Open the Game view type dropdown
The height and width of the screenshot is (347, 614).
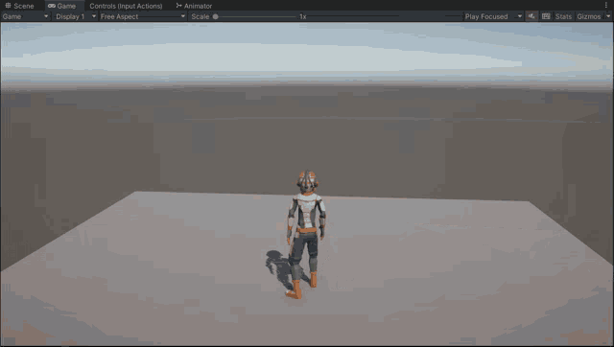(x=26, y=16)
